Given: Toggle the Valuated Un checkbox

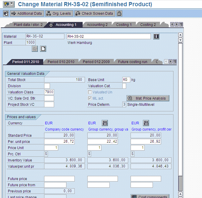Looking at the screenshot, I should (90, 92).
